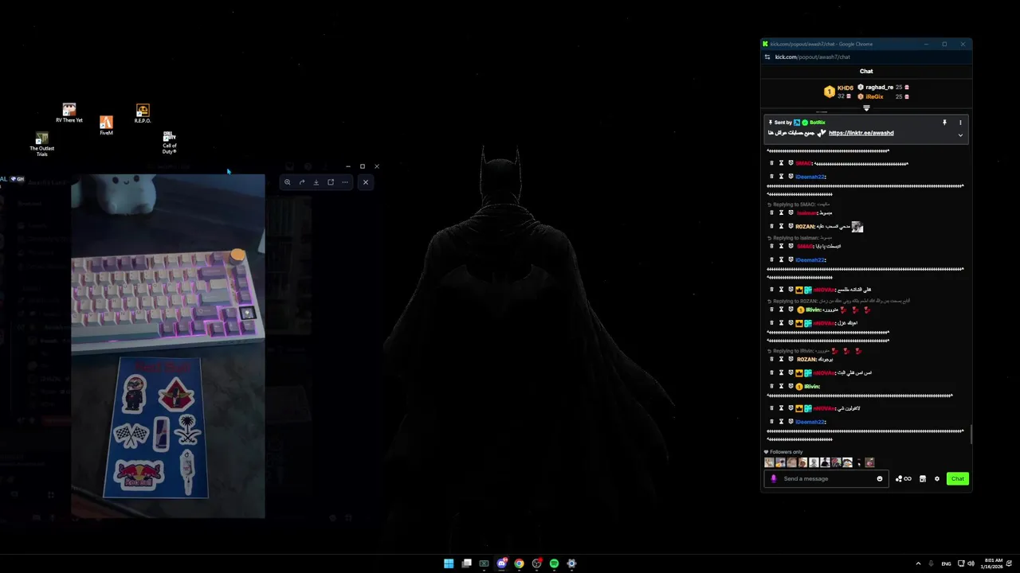This screenshot has width=1020, height=573.
Task: Click the keyboard and stickers photo
Action: [x=168, y=346]
